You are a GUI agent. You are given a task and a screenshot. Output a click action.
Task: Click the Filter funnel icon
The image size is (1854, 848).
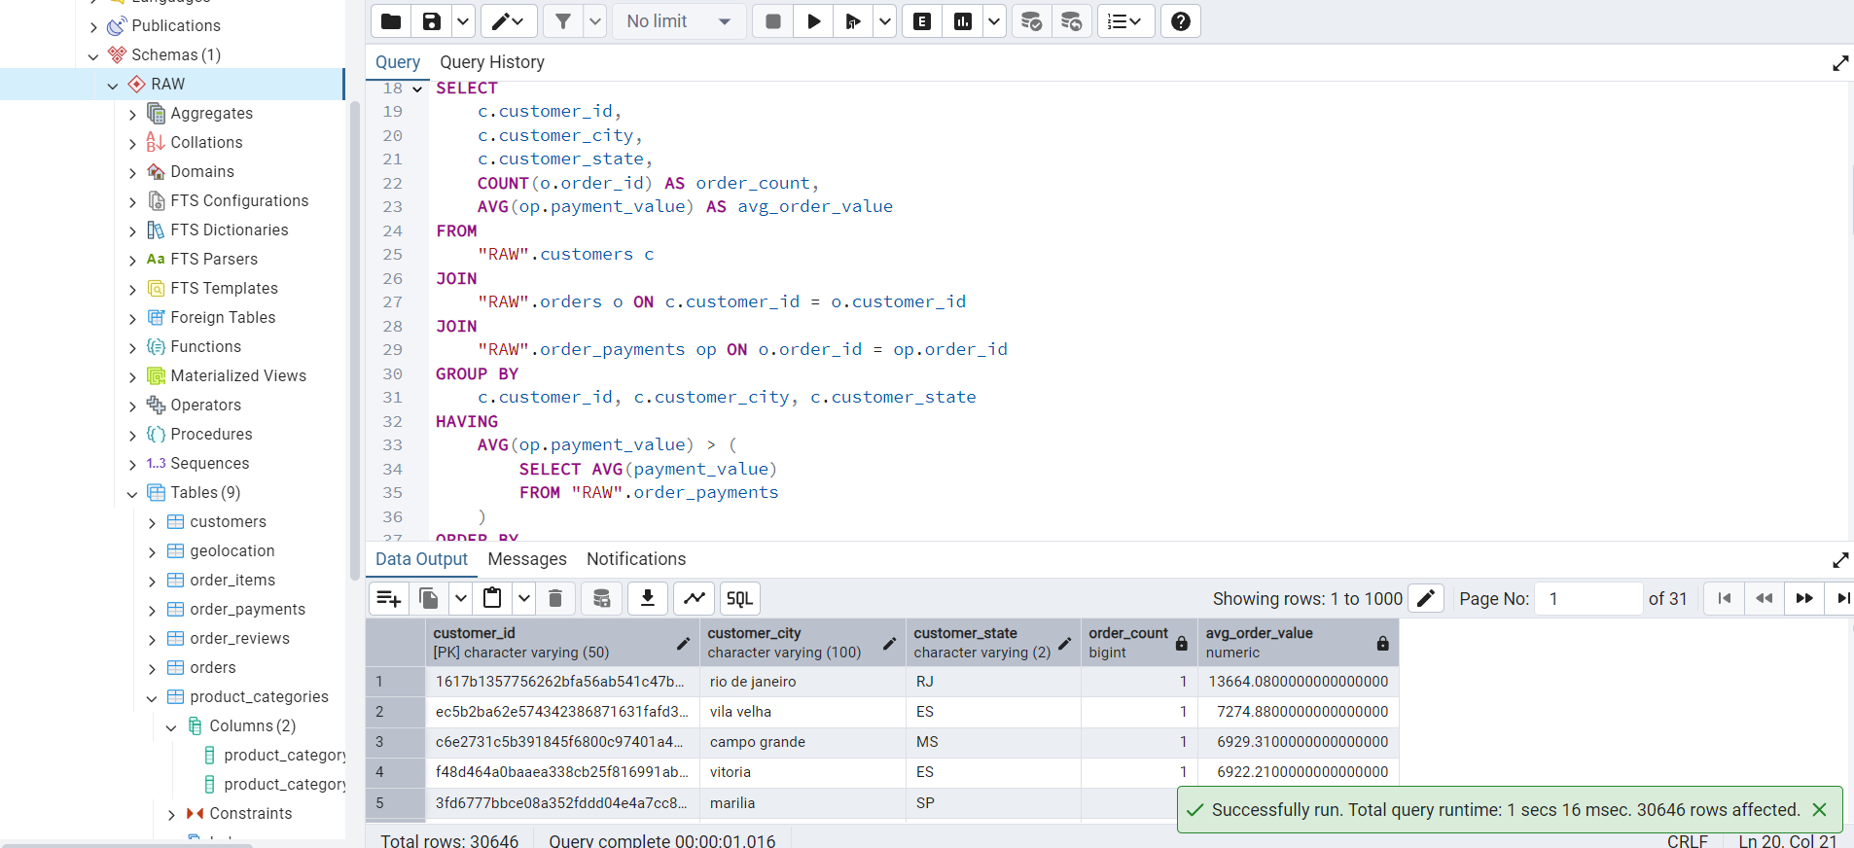point(563,21)
